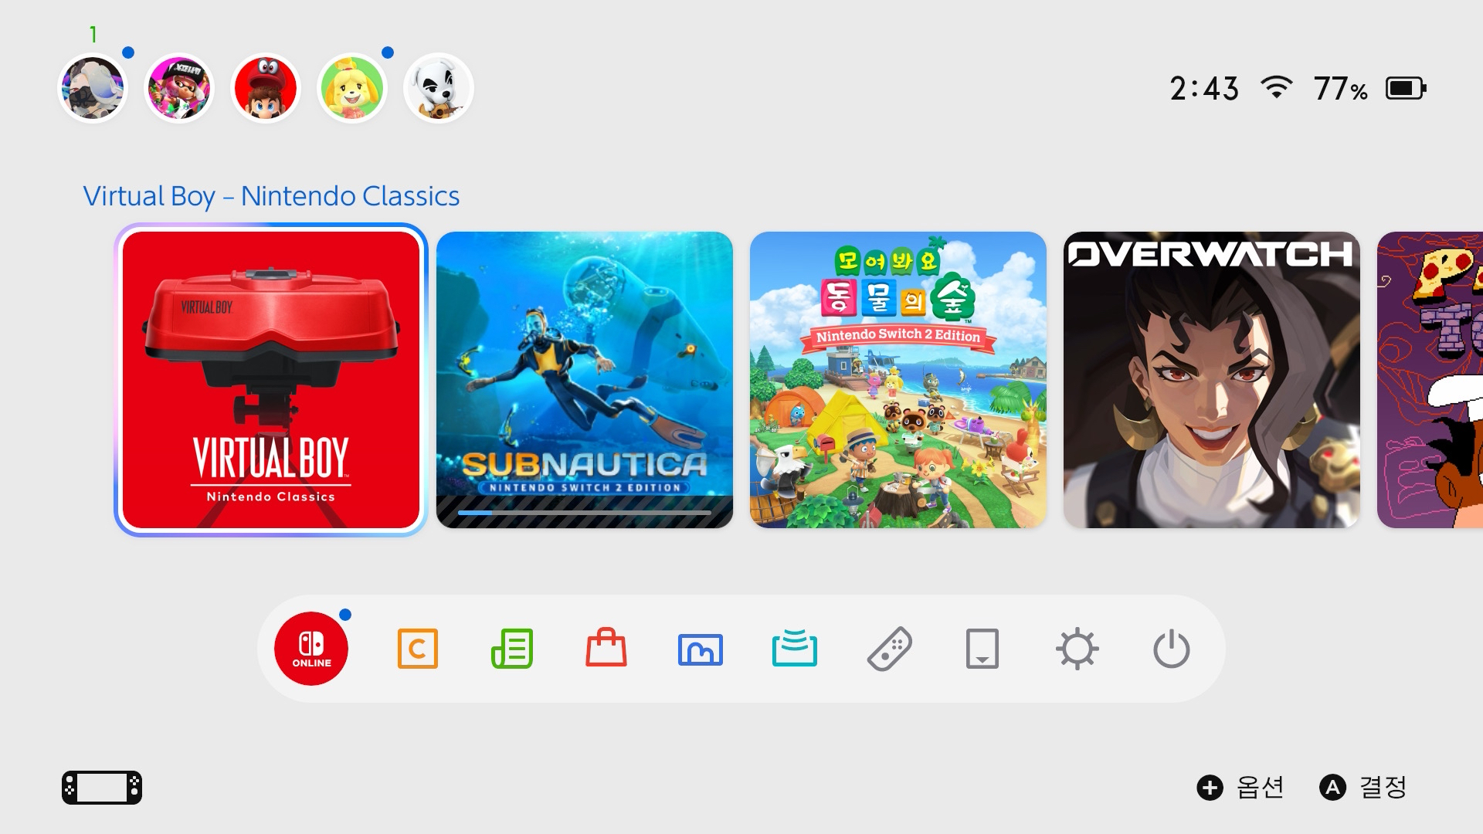Open GameChat icon in bottom bar
The width and height of the screenshot is (1483, 834).
pos(417,649)
